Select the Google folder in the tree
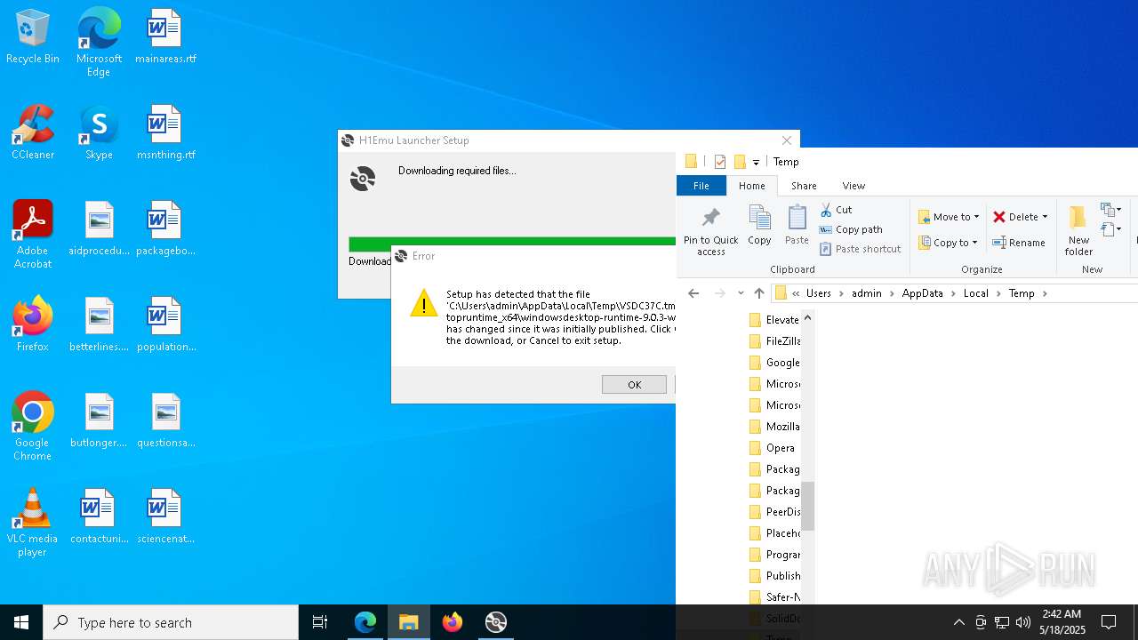Screen dimensions: 1138x640 point(773,363)
